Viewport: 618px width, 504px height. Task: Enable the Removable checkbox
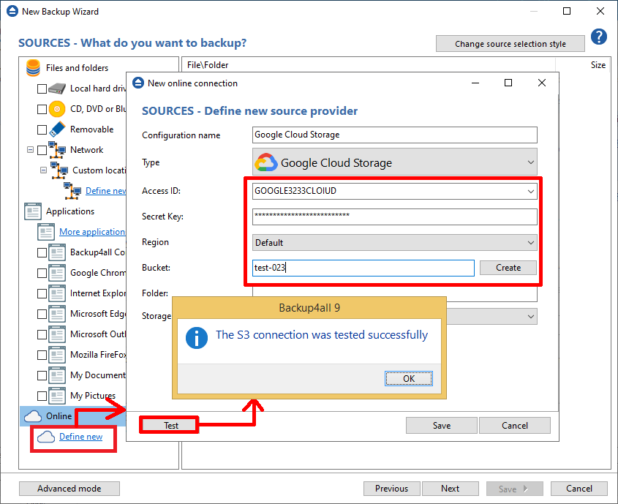click(x=42, y=129)
